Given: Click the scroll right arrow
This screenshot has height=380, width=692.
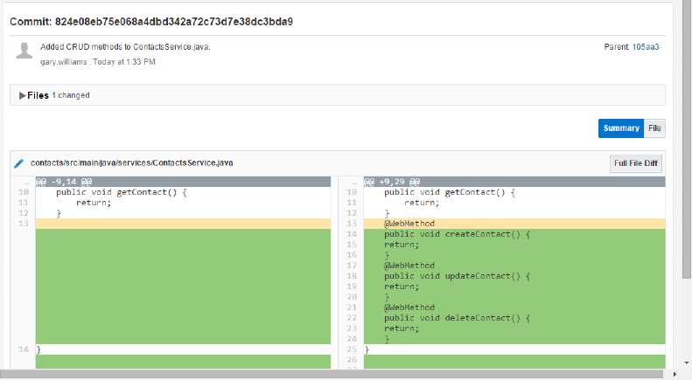Looking at the screenshot, I should (x=675, y=374).
